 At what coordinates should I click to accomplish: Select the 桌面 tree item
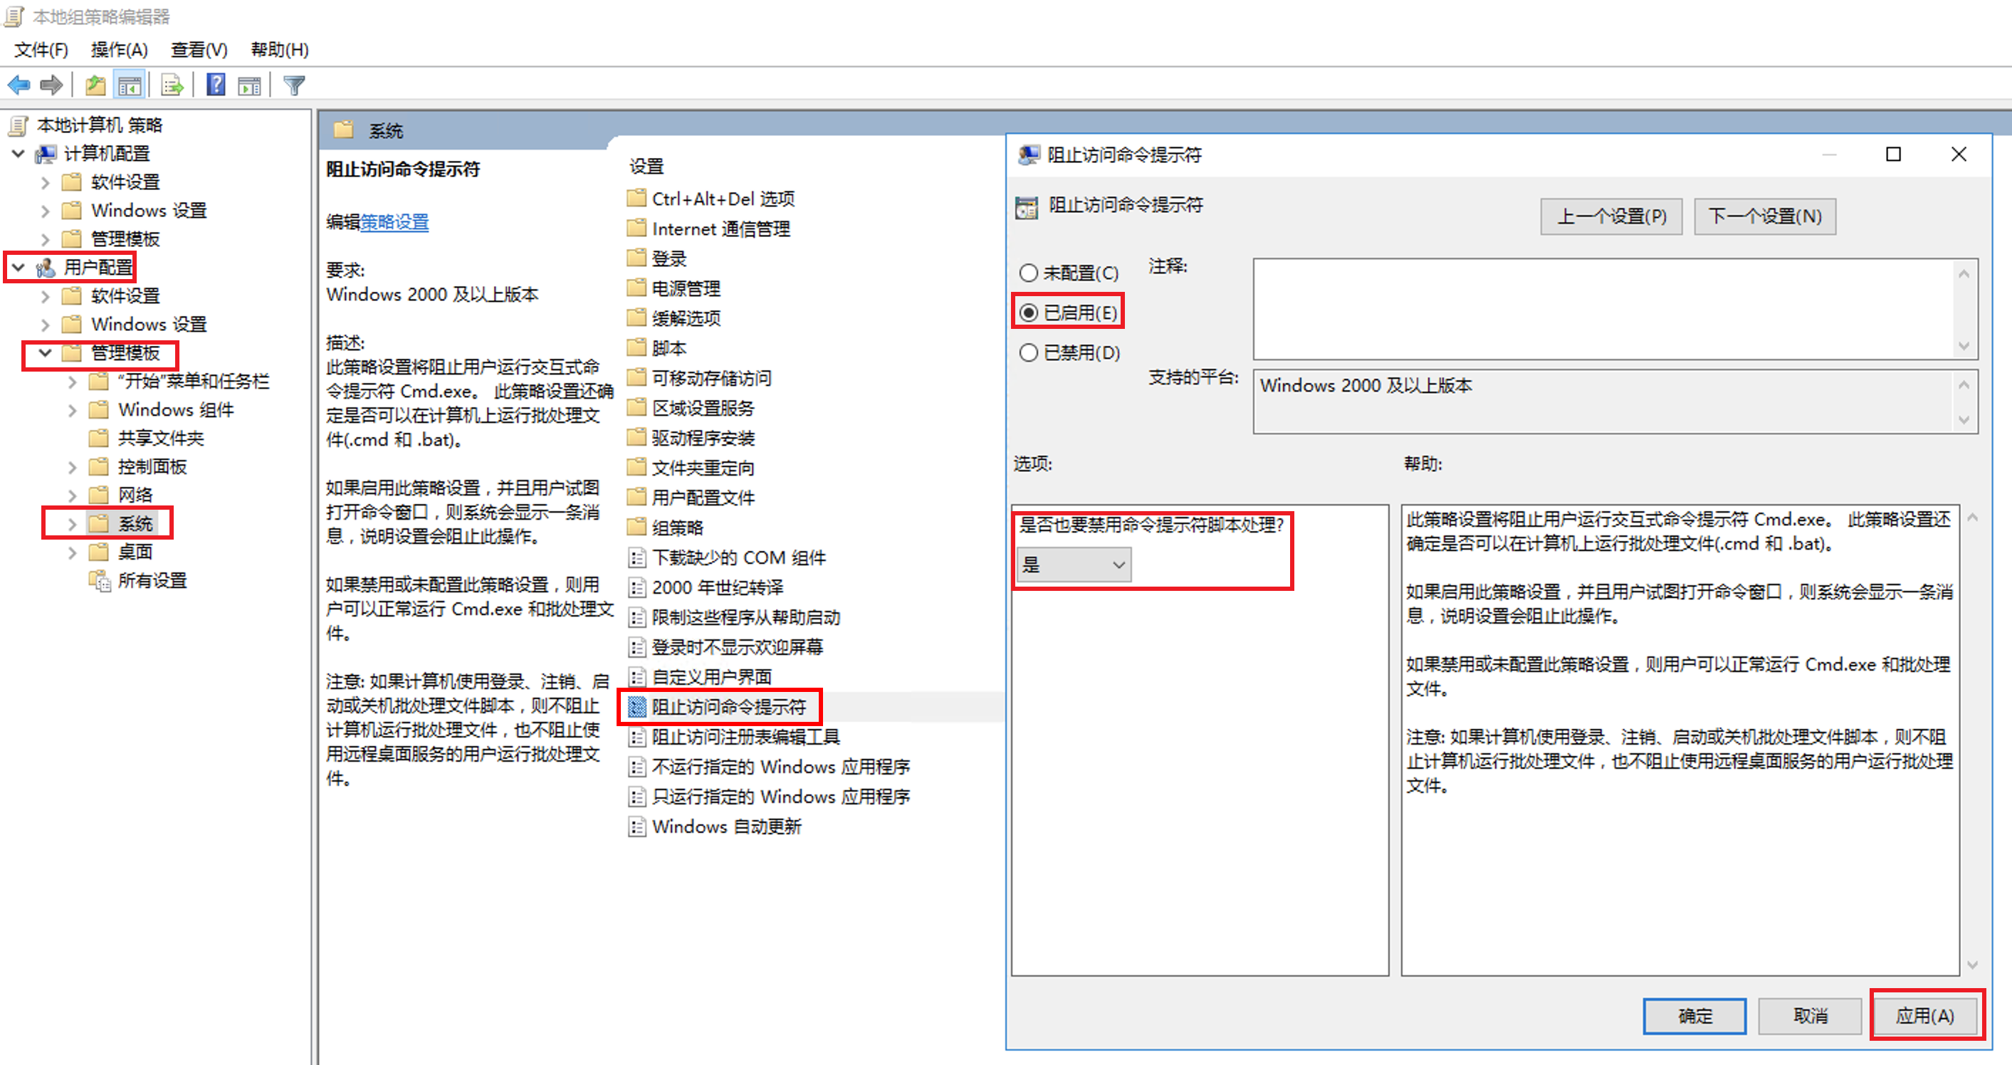coord(135,552)
